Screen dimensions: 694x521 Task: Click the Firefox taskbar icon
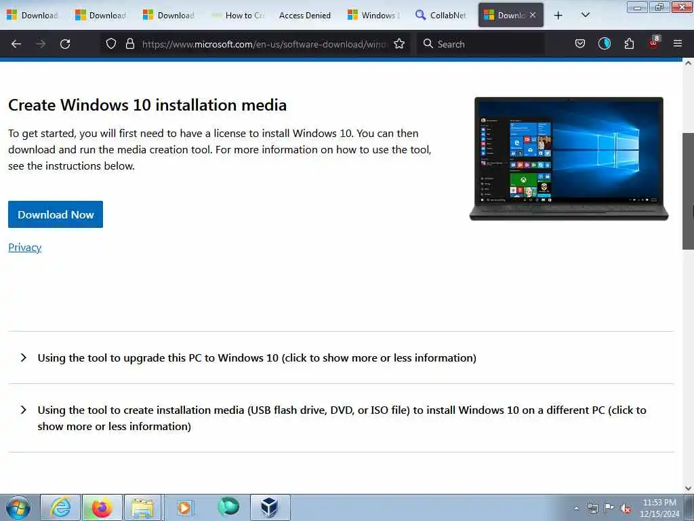click(x=102, y=507)
